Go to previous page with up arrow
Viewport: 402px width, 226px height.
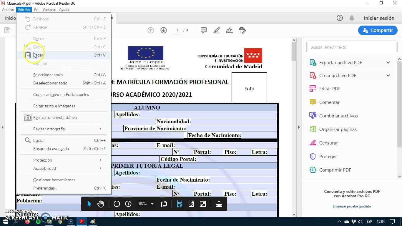click(x=151, y=30)
